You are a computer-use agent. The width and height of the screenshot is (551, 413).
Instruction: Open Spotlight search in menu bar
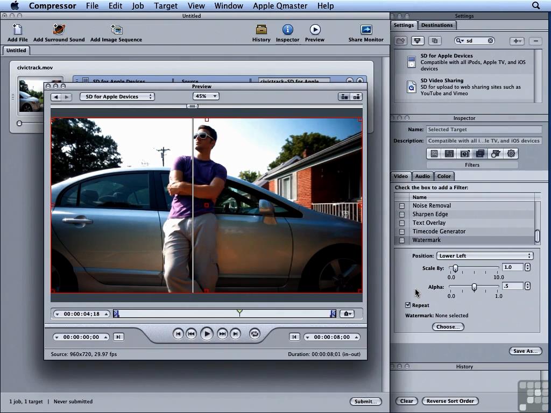pyautogui.click(x=535, y=5)
